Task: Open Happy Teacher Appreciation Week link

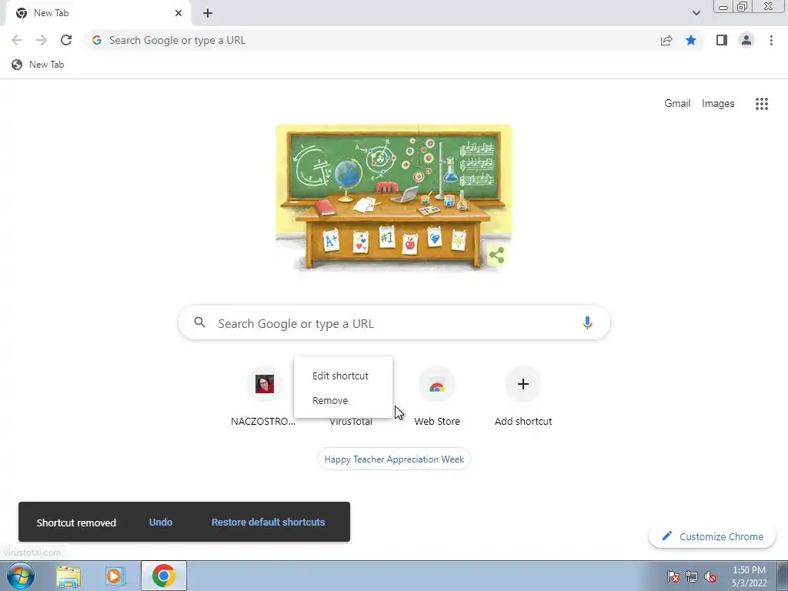Action: [x=394, y=459]
